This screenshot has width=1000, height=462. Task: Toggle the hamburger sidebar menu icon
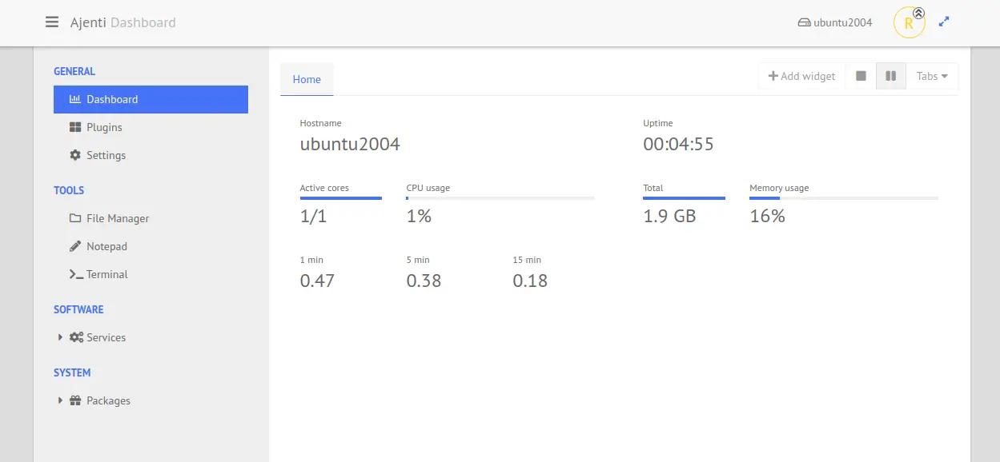[52, 22]
